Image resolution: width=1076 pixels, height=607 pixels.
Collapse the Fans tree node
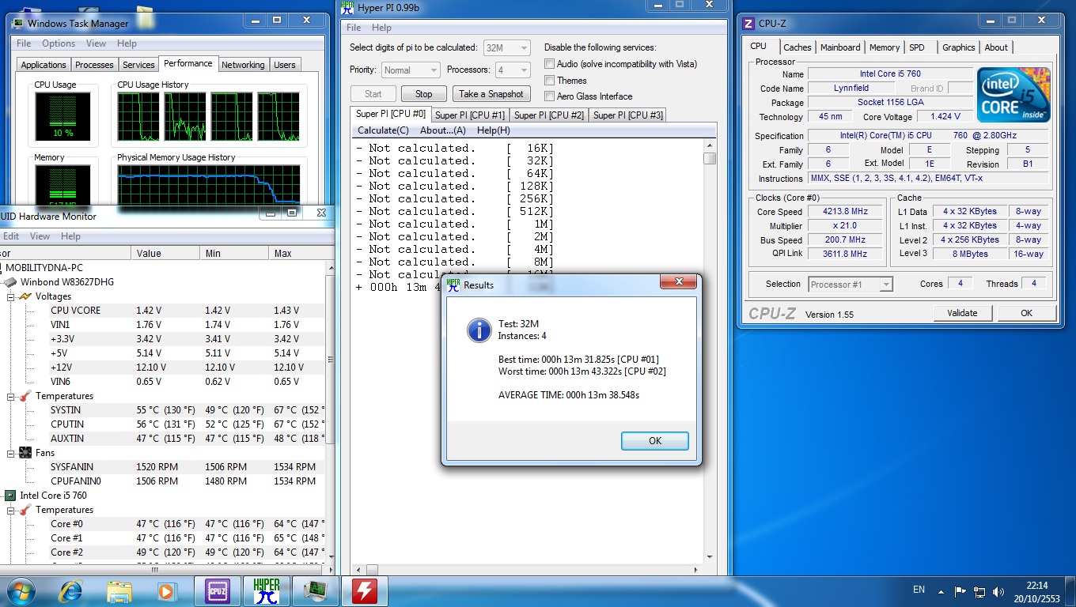11,453
